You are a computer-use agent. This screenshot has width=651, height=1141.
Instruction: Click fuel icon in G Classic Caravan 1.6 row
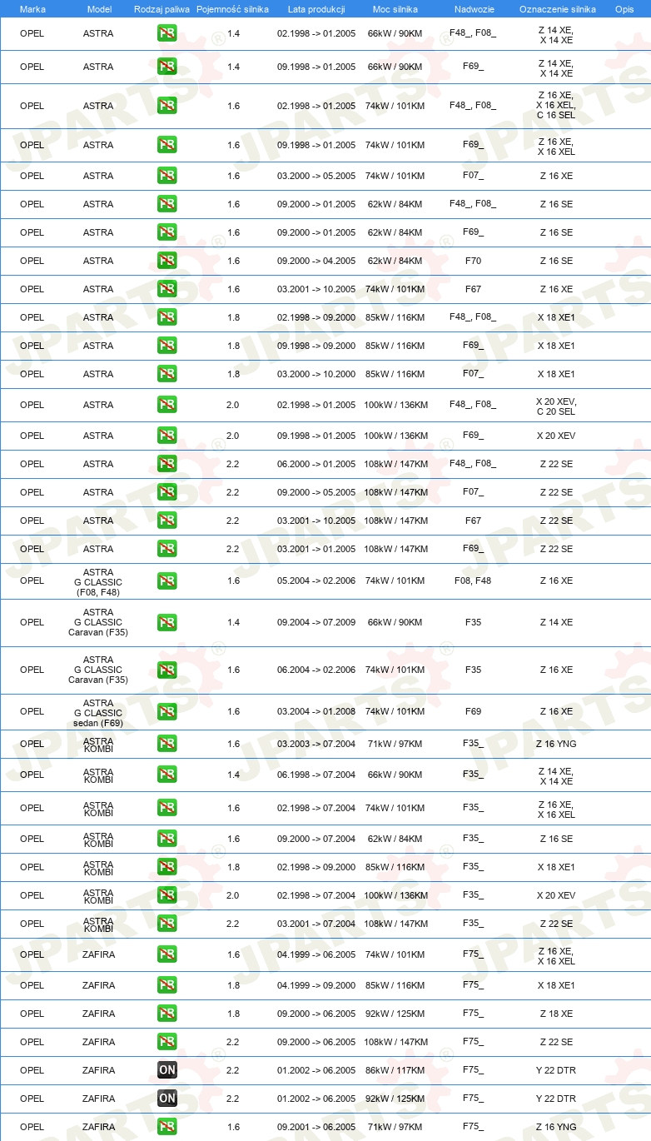tap(166, 670)
